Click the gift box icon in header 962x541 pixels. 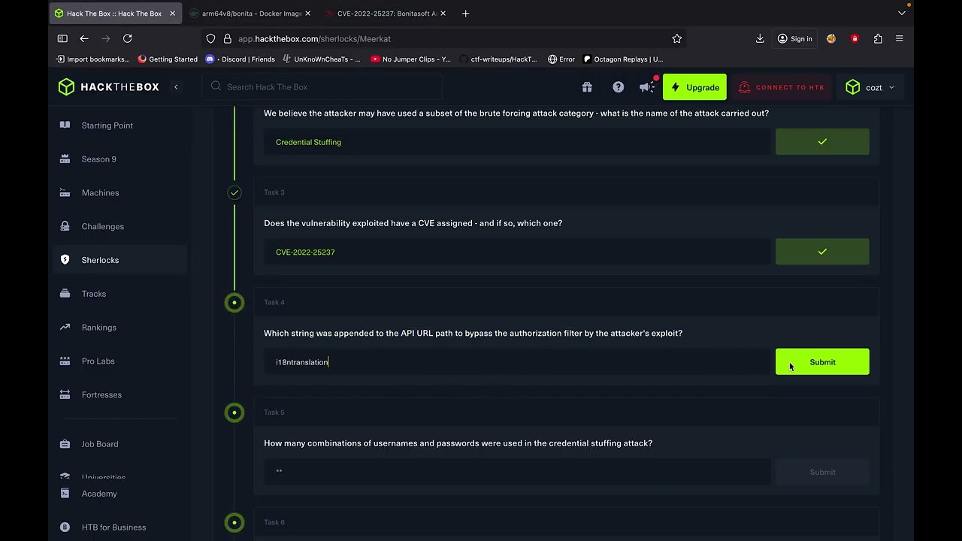[587, 87]
